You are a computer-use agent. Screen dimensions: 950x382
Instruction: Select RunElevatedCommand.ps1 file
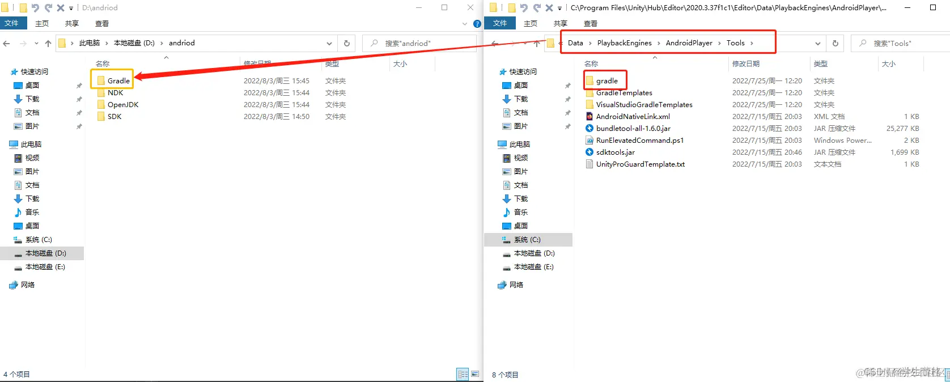640,140
